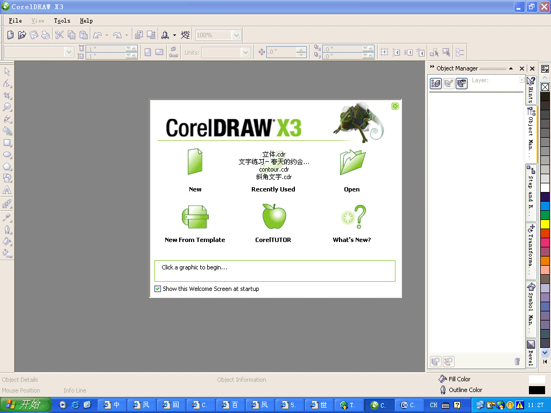This screenshot has width=551, height=413.
Task: Select the Fill bucket tool
Action: pos(7,241)
